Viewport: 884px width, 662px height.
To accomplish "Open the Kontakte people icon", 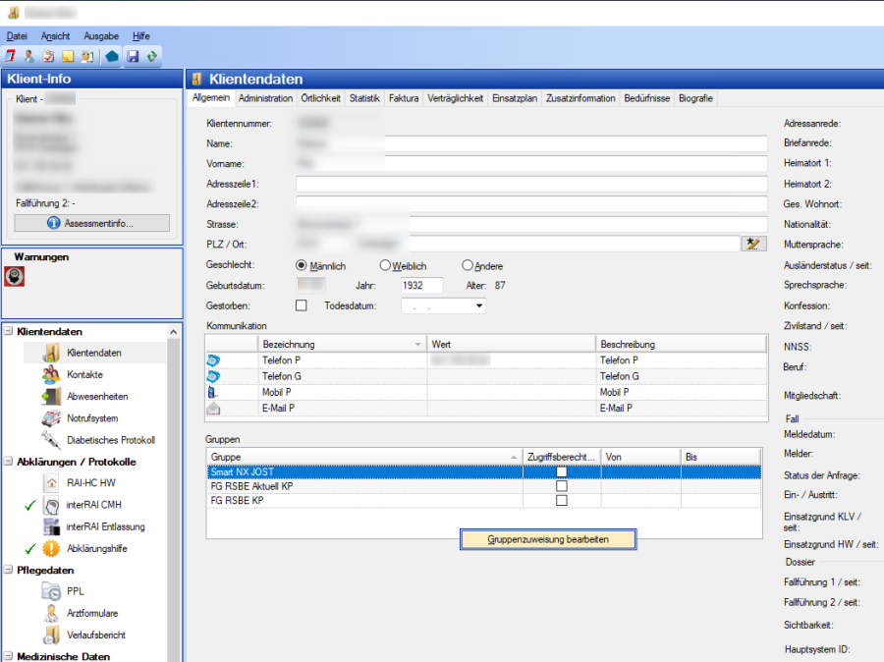I will [x=51, y=375].
